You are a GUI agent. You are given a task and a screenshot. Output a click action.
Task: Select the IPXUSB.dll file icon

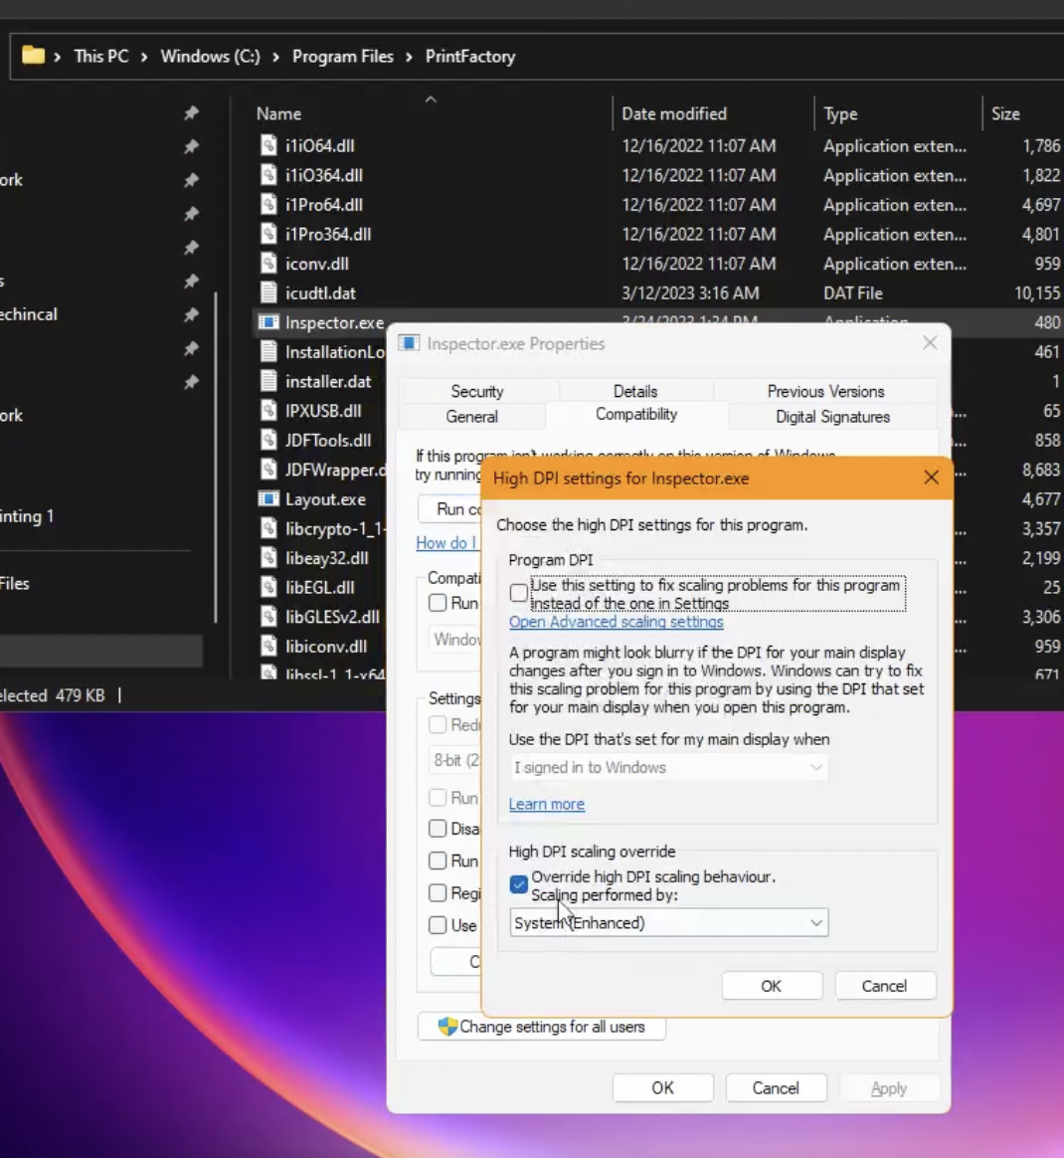coord(268,411)
